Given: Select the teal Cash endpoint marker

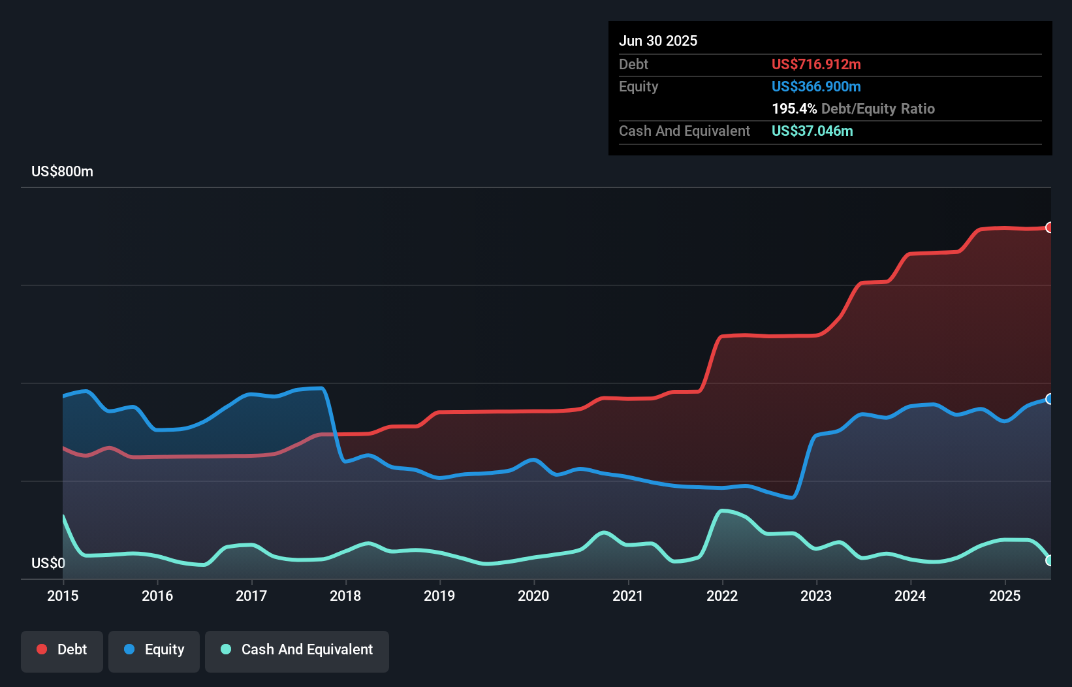Looking at the screenshot, I should [1049, 560].
